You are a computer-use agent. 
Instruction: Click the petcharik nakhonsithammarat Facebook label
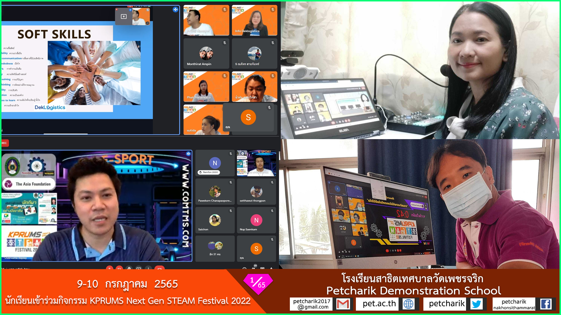point(514,304)
